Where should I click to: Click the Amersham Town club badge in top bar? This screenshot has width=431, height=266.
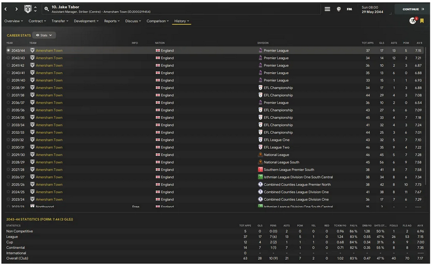pos(27,9)
